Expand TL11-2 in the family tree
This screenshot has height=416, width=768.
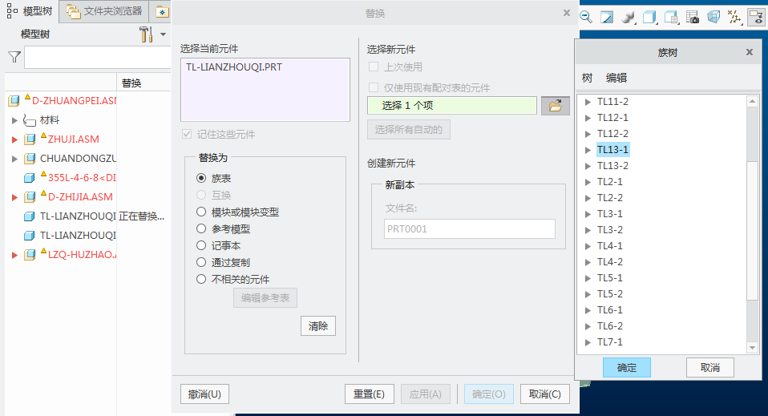pos(588,102)
